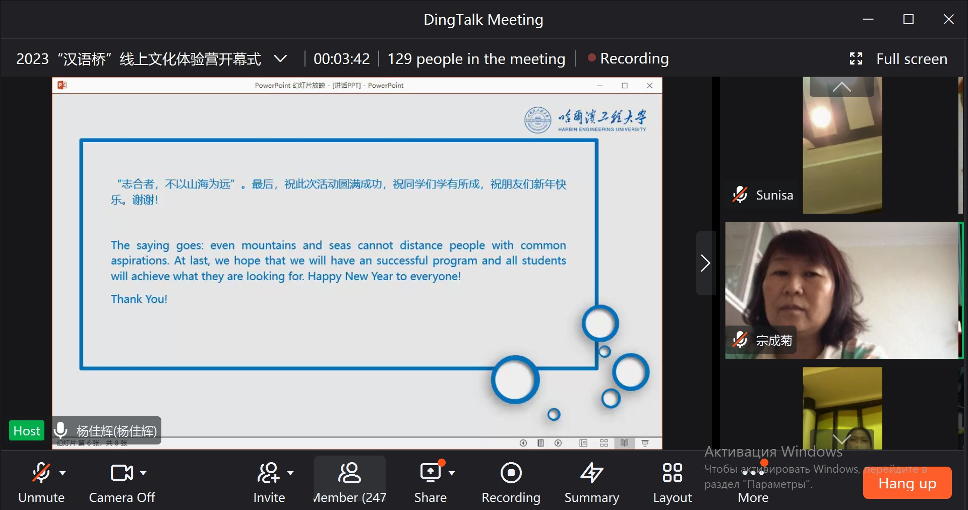Select Sunisa's video thumbnail
The image size is (968, 510).
842,145
